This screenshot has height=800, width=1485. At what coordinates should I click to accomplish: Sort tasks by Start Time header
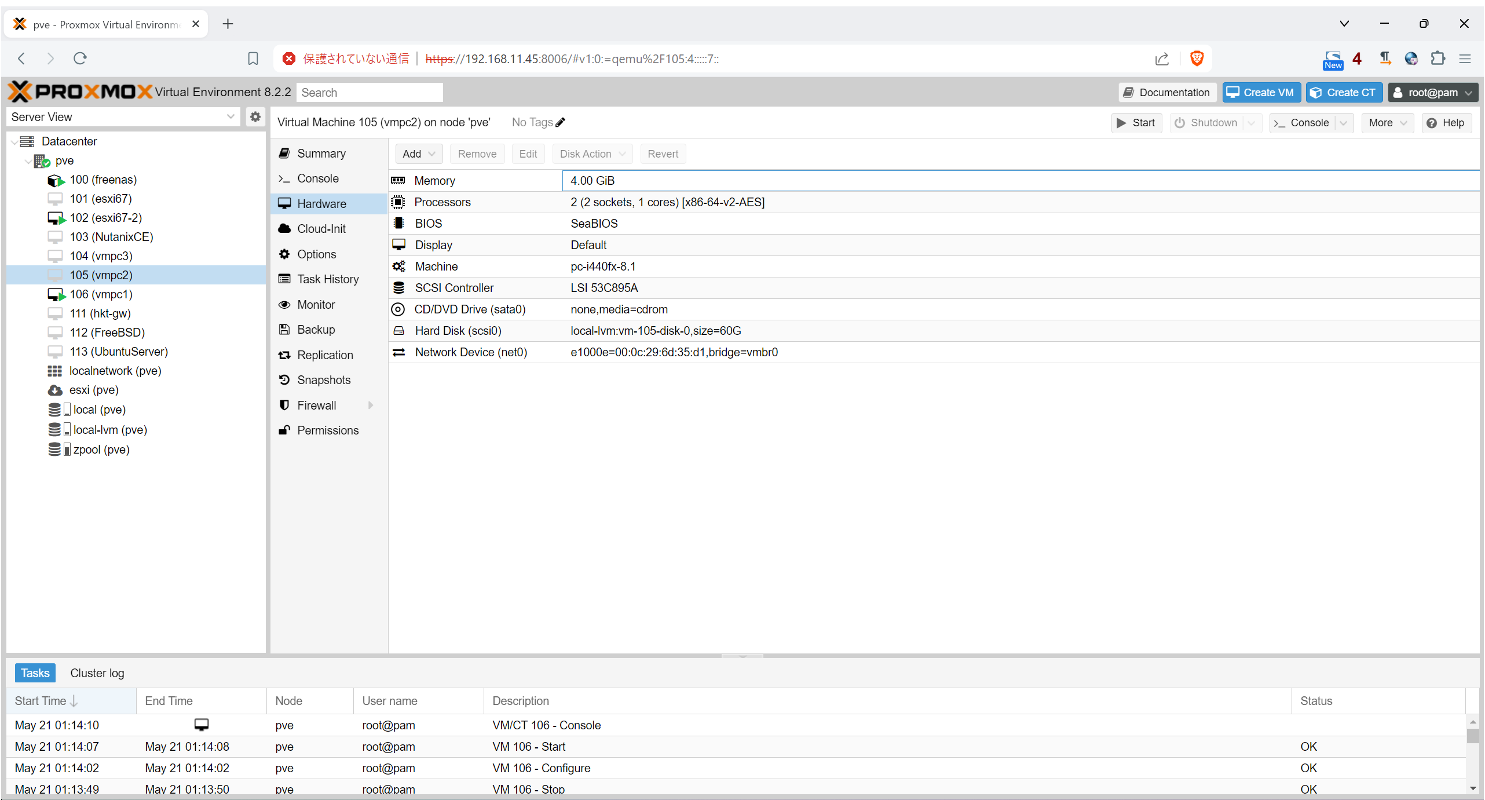71,701
